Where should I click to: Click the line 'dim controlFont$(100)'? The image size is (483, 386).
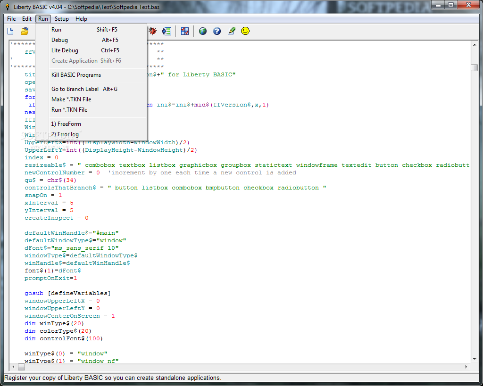[64, 338]
